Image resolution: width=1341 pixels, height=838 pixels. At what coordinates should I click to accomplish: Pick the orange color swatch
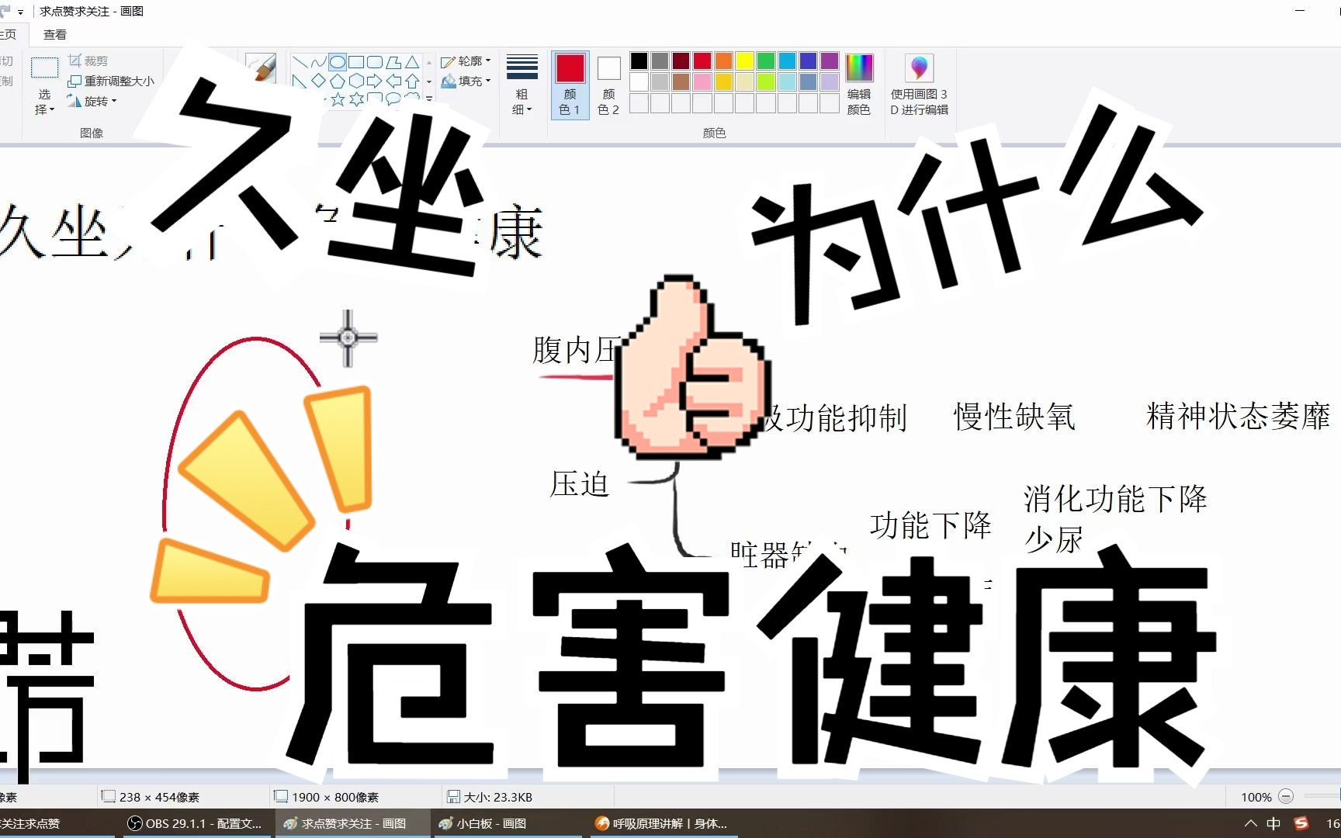(723, 61)
